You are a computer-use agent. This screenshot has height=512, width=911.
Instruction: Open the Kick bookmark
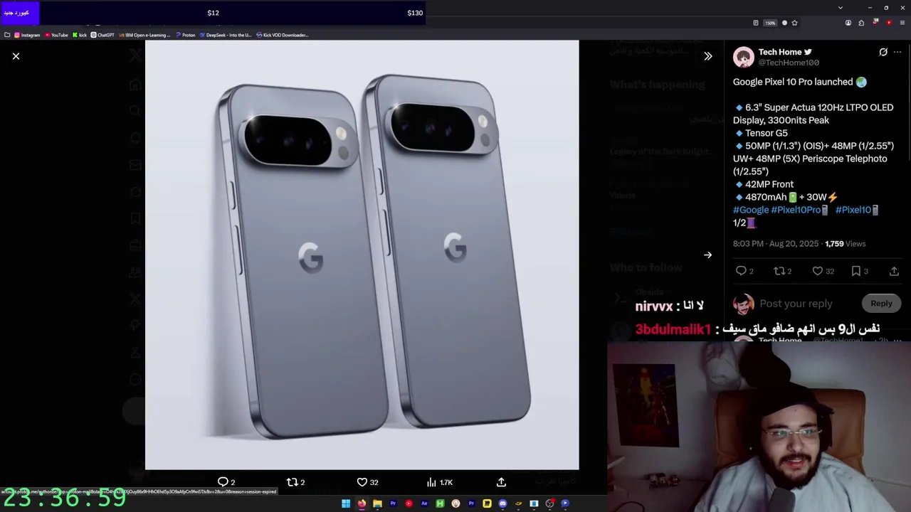80,35
